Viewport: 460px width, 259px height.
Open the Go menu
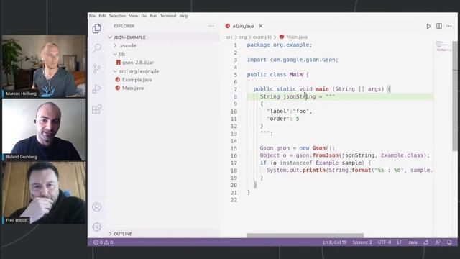click(144, 16)
